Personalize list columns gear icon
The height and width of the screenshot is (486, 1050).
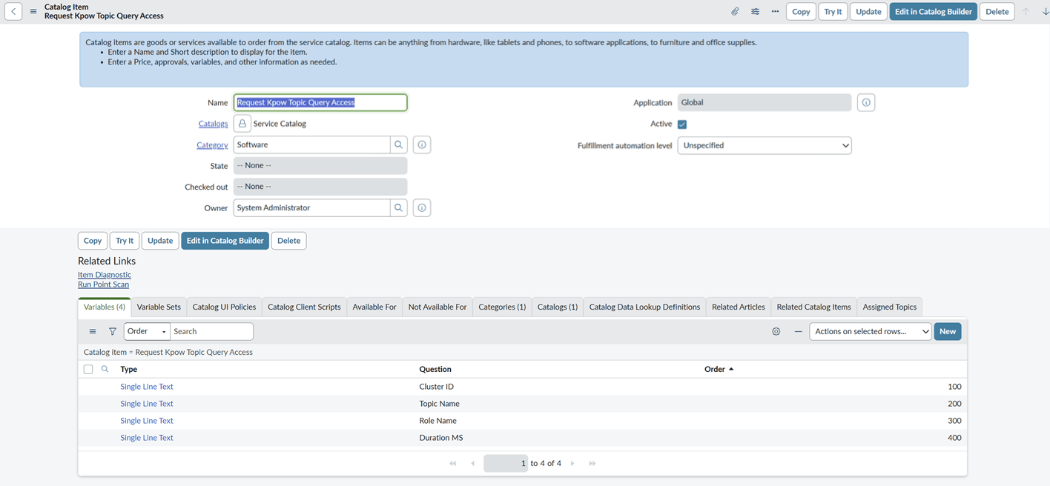pyautogui.click(x=776, y=332)
